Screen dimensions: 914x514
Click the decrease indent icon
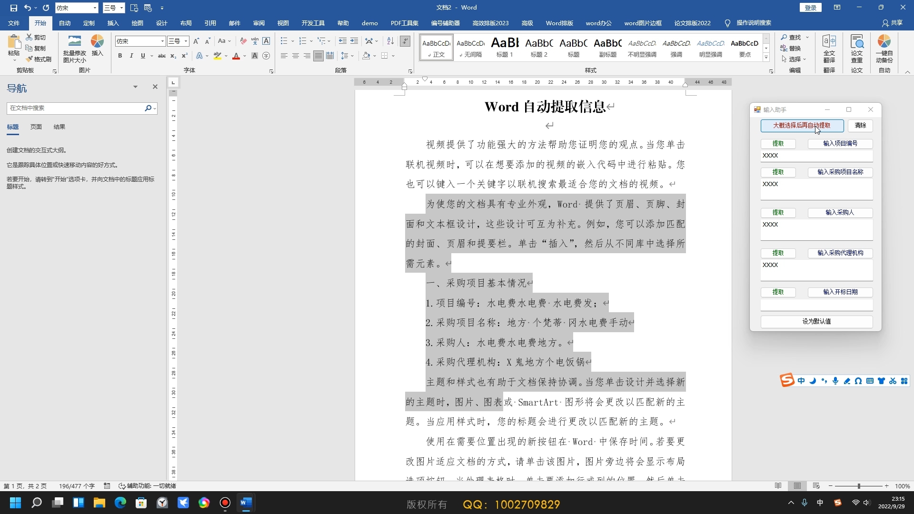[343, 41]
